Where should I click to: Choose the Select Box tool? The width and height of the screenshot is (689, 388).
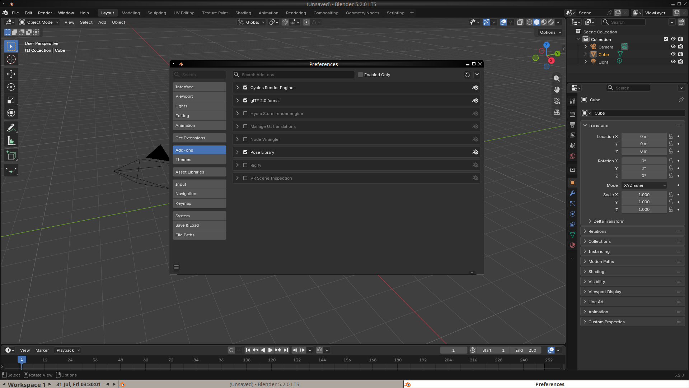click(x=11, y=46)
